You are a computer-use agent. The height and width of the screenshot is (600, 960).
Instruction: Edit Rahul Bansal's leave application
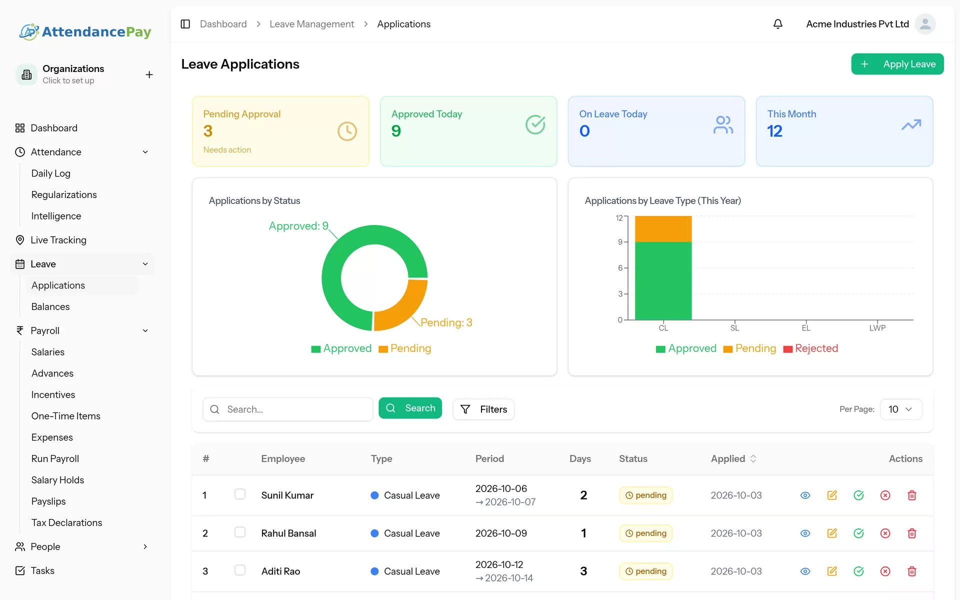[832, 533]
